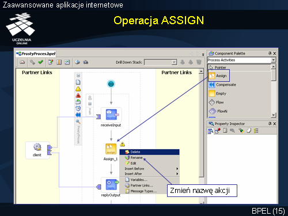Choose Variables... in the context menu
288x216 pixels.
point(149,180)
